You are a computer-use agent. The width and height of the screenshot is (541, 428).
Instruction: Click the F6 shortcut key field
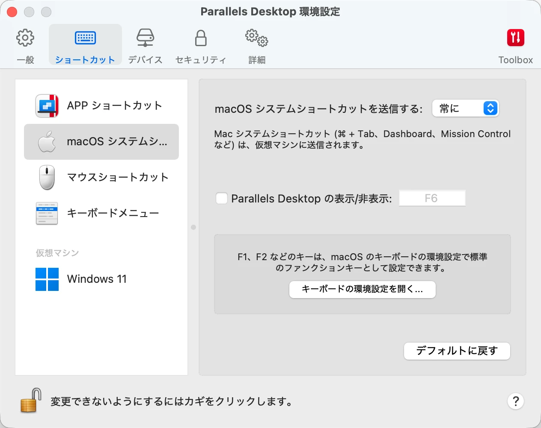coord(432,198)
